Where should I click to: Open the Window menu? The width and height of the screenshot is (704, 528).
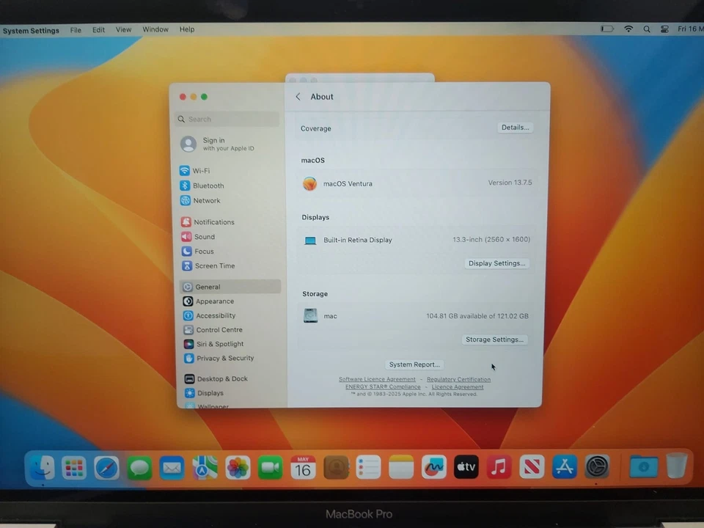click(155, 29)
